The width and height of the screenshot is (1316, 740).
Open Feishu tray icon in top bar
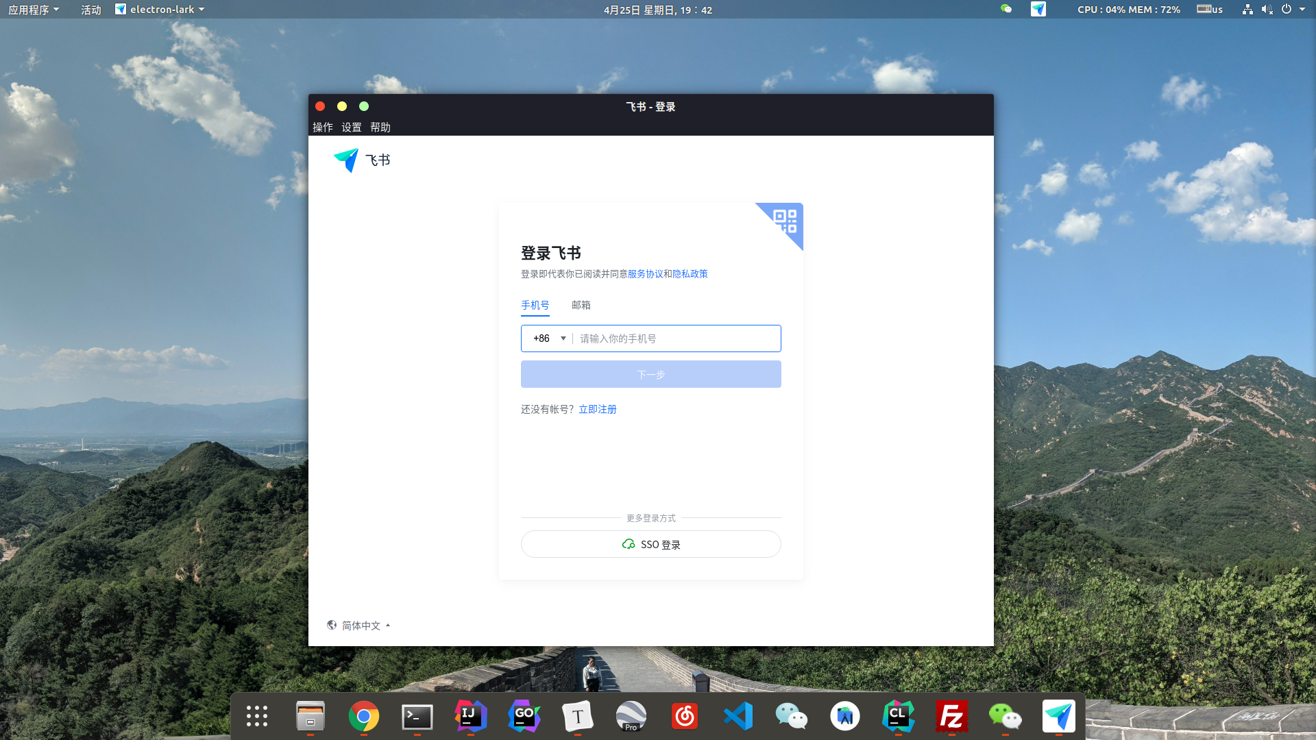pos(1038,10)
